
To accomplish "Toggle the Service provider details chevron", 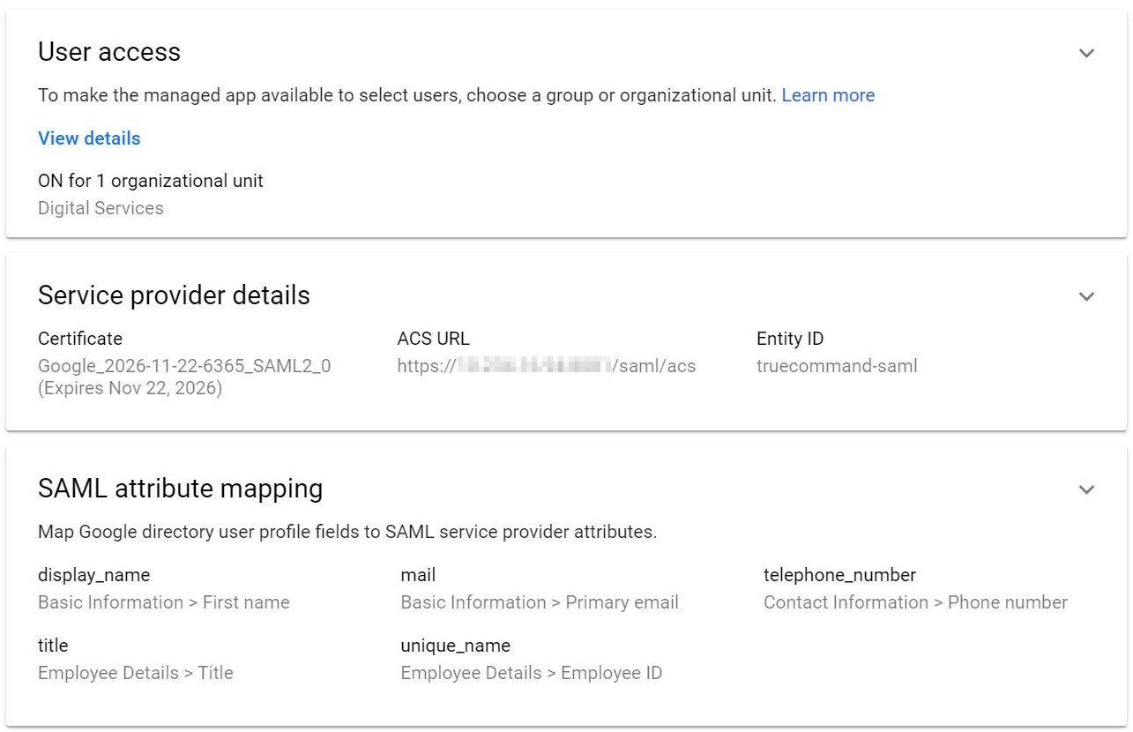I will (1086, 296).
